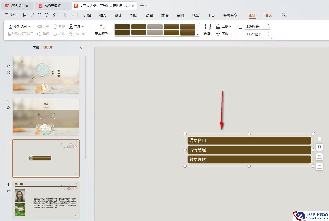Toggle the star marker beside slide 2

(x=8, y=108)
